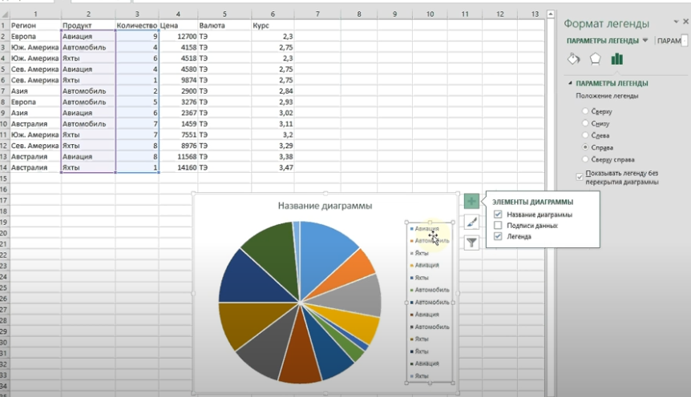This screenshot has height=397, width=691.
Task: Select Сверху legend position
Action: [586, 111]
